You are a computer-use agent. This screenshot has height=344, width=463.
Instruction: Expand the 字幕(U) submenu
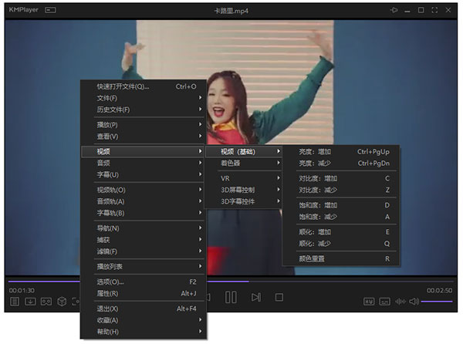click(x=144, y=174)
